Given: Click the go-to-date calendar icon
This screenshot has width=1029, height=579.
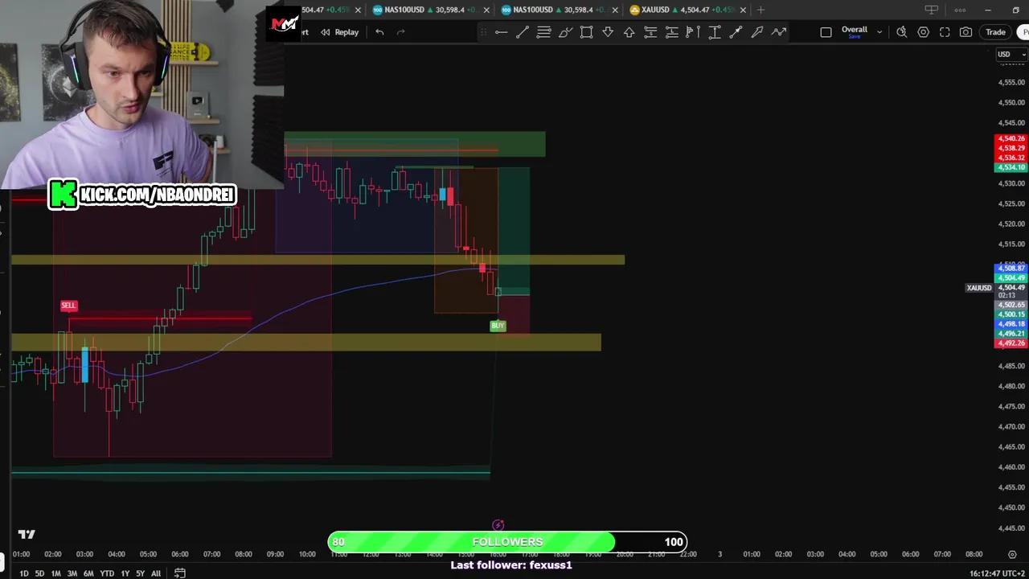Looking at the screenshot, I should pyautogui.click(x=180, y=573).
